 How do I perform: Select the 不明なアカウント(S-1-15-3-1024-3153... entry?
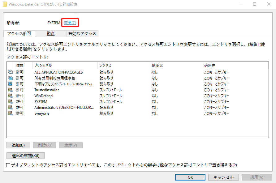point(64,84)
